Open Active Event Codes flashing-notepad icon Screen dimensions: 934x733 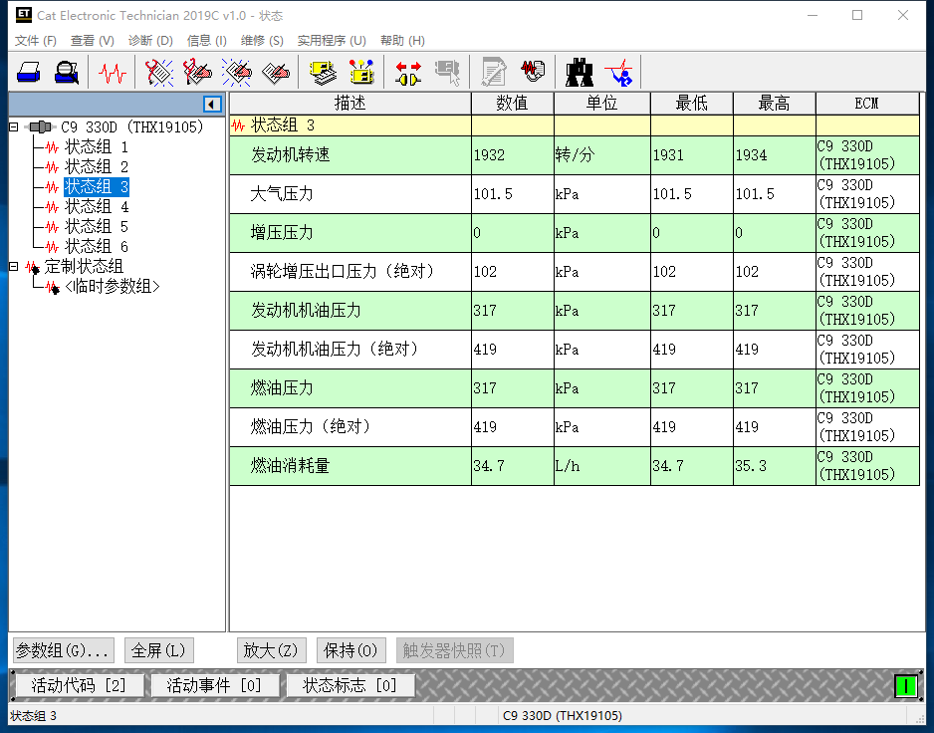point(236,73)
